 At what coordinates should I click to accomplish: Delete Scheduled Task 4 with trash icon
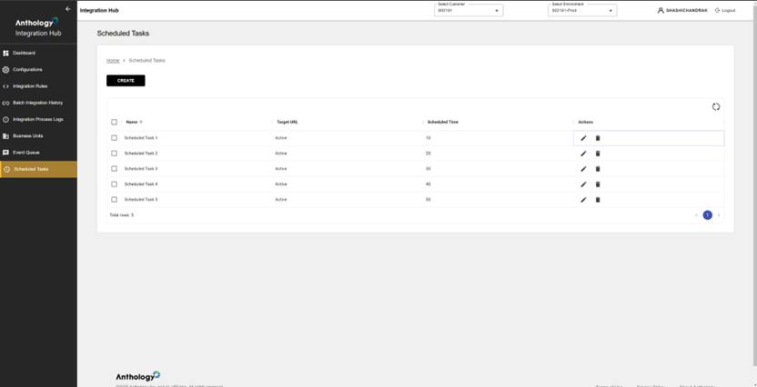(598, 184)
